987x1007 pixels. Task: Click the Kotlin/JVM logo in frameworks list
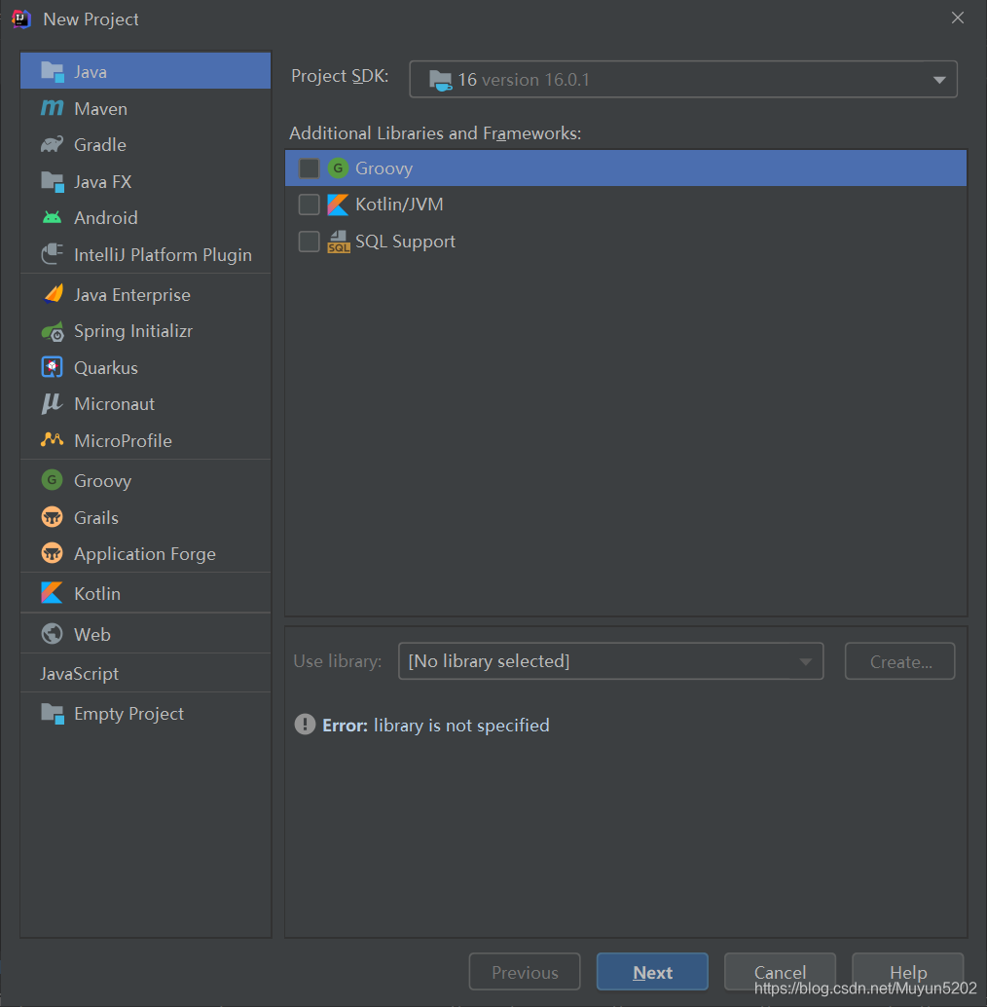pyautogui.click(x=338, y=205)
